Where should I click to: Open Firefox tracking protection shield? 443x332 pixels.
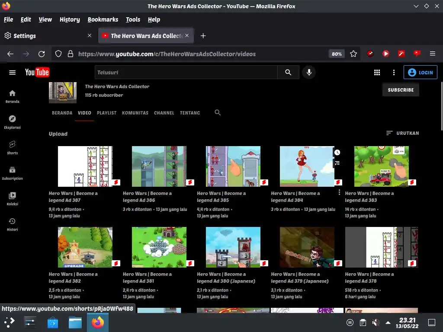(x=58, y=54)
